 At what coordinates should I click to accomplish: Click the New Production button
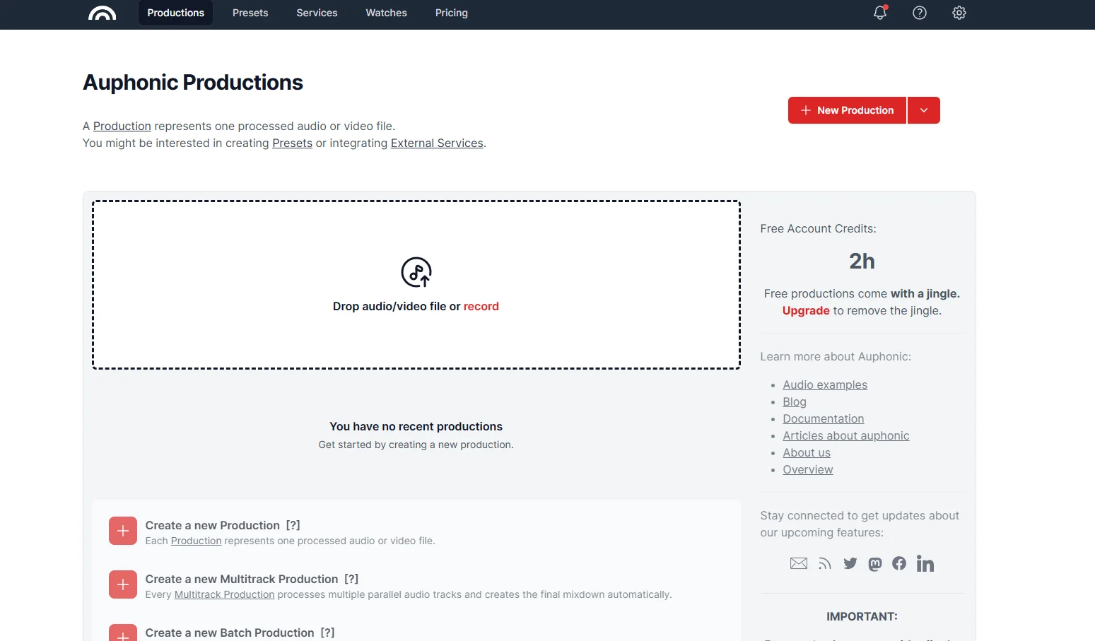tap(847, 110)
